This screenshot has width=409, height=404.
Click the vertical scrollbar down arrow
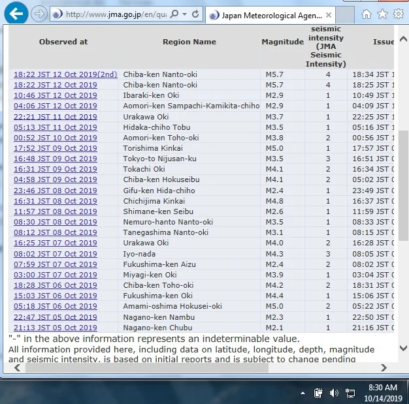pos(403,348)
